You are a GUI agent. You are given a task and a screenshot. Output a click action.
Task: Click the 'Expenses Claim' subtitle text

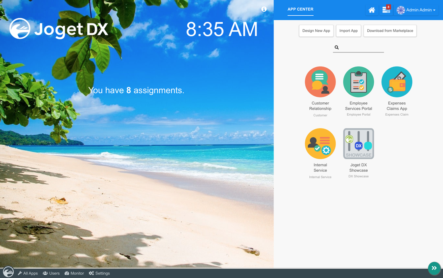click(x=397, y=114)
